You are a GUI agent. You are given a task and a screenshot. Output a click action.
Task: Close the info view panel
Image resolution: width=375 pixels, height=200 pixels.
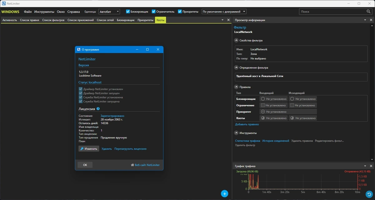tap(371, 20)
